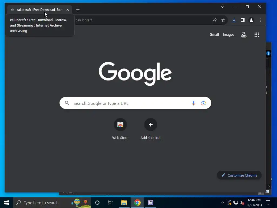
Task: Click the muted volume tray icon
Action: click(242, 203)
